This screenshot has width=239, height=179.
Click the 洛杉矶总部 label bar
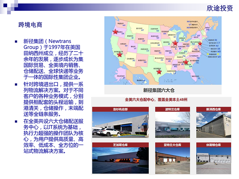pyautogui.click(x=120, y=109)
